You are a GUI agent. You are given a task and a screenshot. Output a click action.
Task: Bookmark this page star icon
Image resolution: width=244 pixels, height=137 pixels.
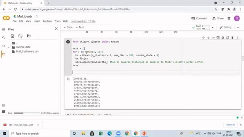tap(216, 9)
